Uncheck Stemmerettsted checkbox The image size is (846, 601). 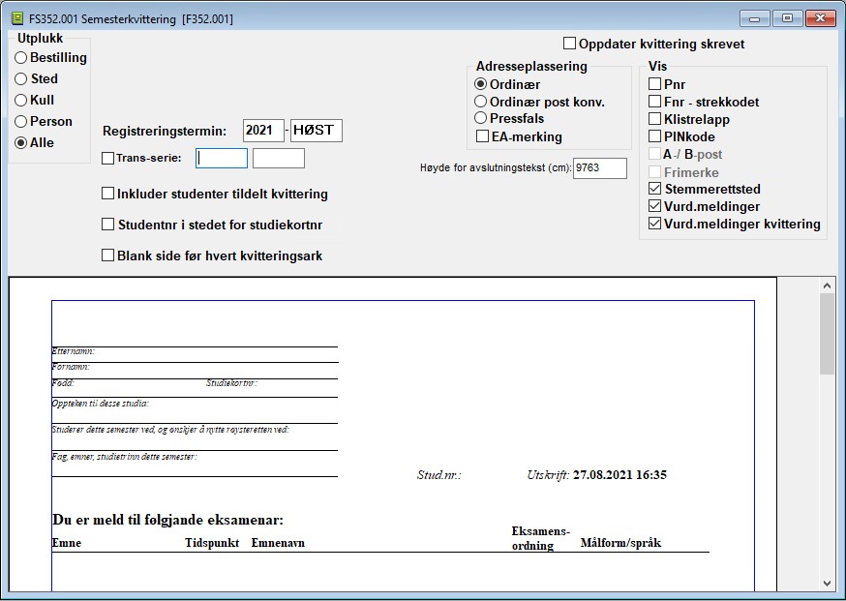click(654, 189)
